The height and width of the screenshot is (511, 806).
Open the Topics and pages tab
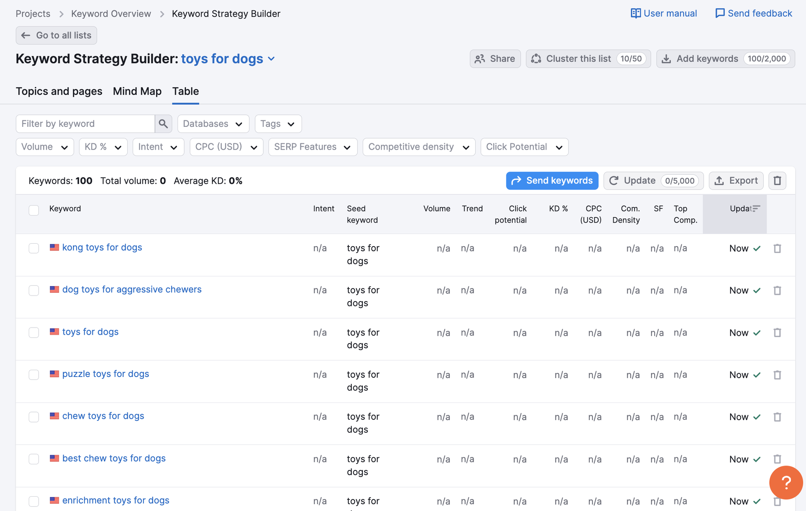click(x=59, y=91)
